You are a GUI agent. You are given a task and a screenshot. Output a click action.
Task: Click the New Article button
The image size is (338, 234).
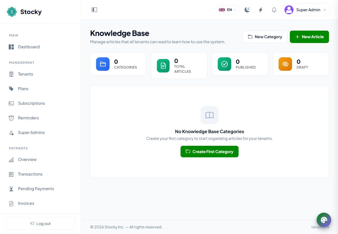(x=309, y=37)
